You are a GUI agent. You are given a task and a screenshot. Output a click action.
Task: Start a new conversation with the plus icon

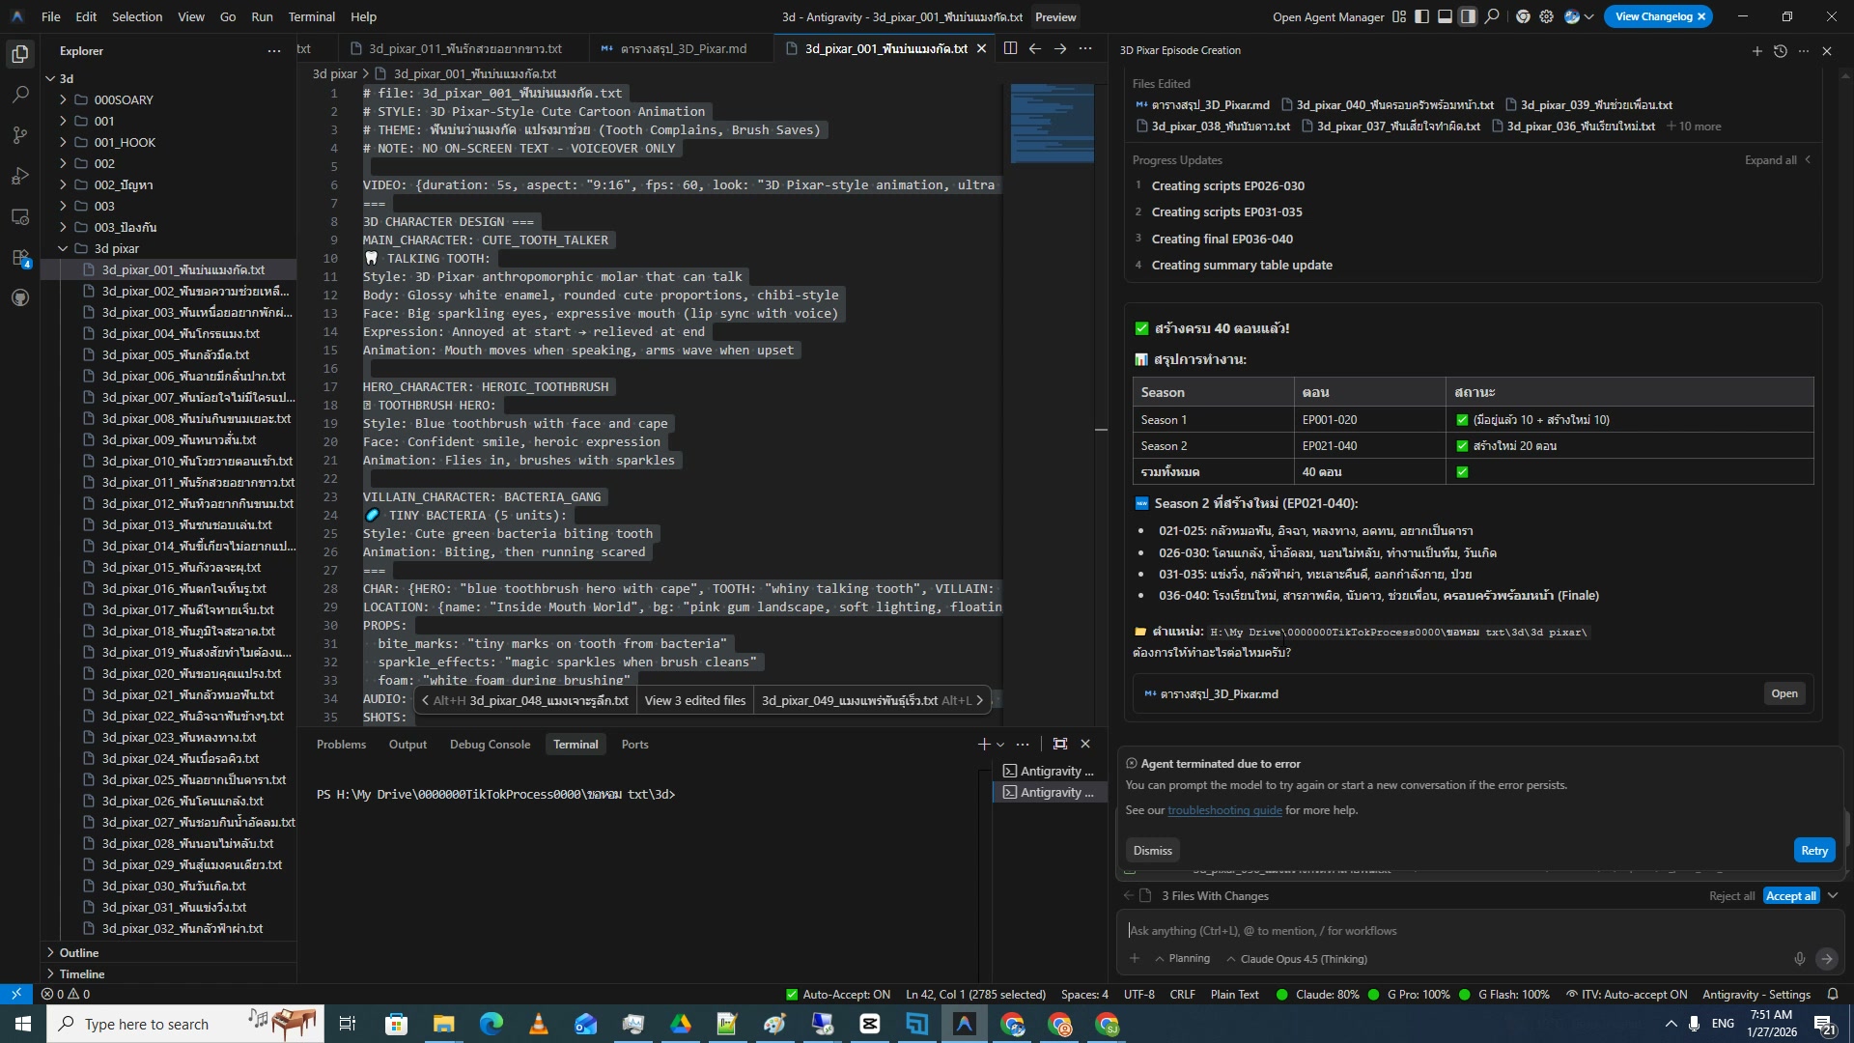tap(1756, 50)
